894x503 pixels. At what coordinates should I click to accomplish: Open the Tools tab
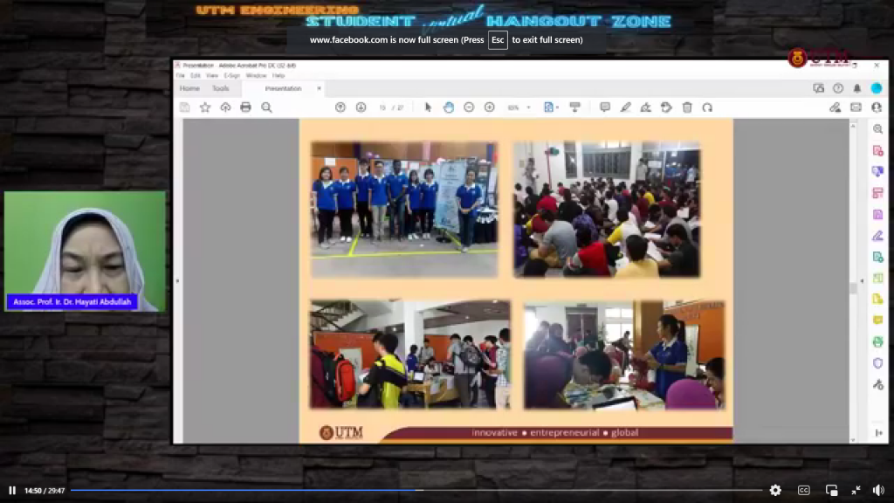point(220,88)
